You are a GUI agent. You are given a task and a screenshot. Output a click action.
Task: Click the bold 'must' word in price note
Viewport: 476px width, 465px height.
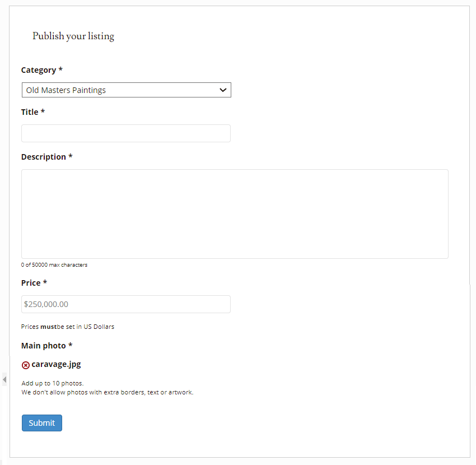(x=48, y=327)
